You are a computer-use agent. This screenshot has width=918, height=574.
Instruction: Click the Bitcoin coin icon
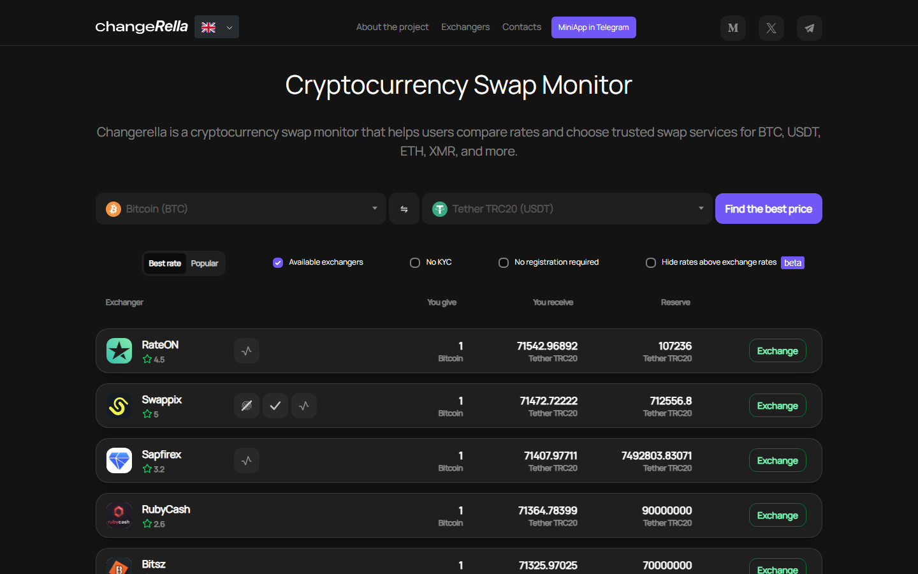[x=113, y=209]
